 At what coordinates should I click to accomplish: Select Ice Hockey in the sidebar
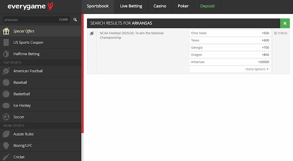[40, 106]
